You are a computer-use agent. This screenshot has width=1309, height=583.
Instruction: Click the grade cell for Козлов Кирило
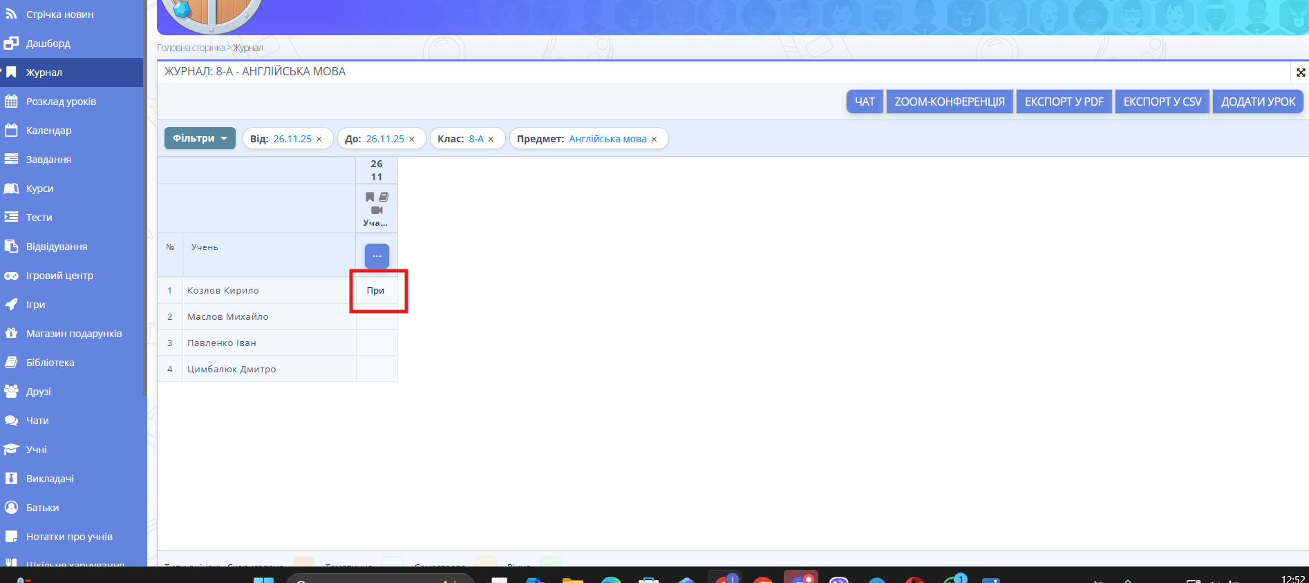click(376, 291)
